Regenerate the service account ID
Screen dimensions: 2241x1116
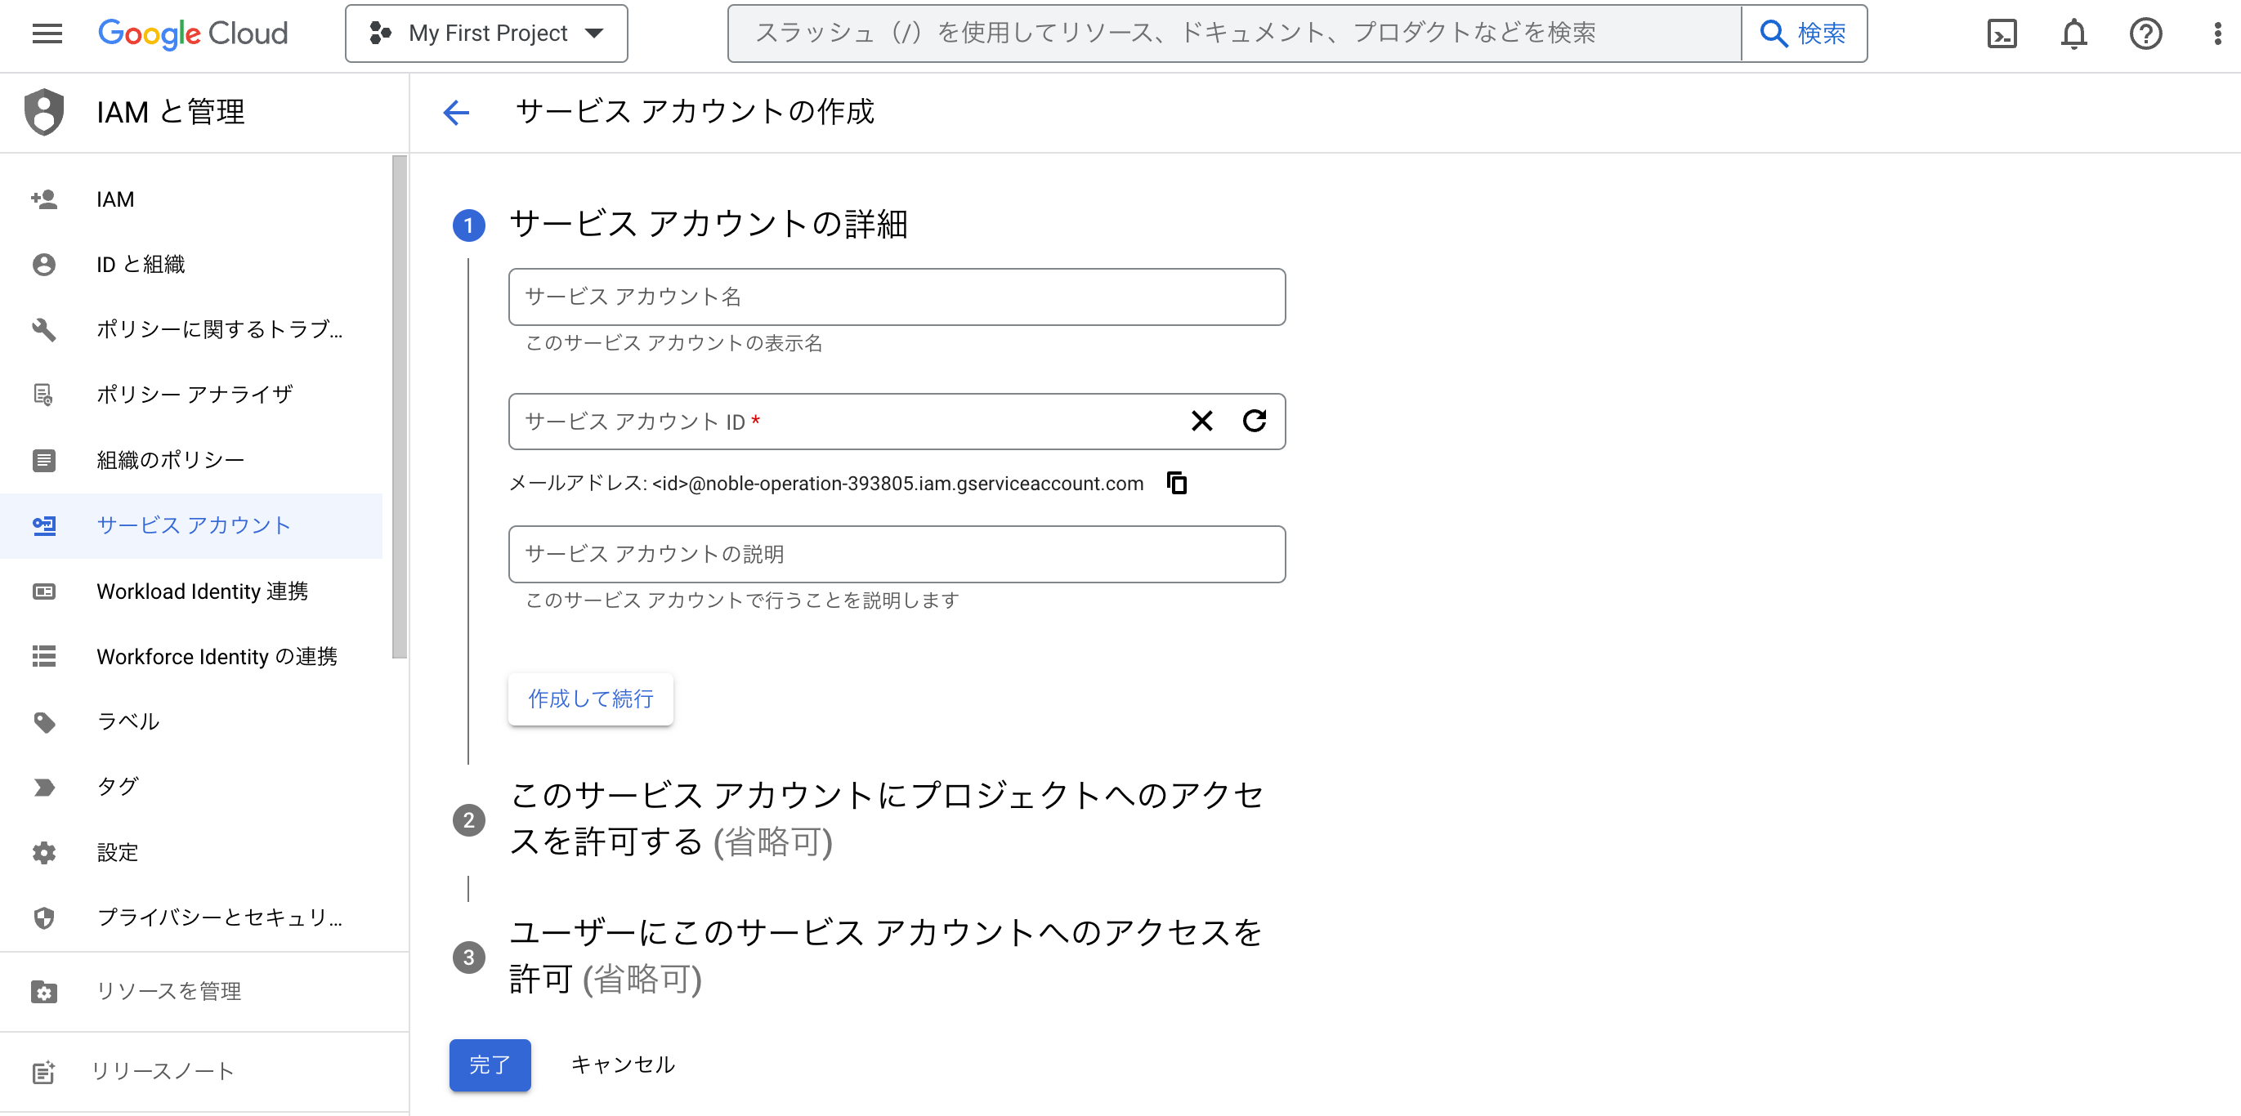tap(1254, 421)
